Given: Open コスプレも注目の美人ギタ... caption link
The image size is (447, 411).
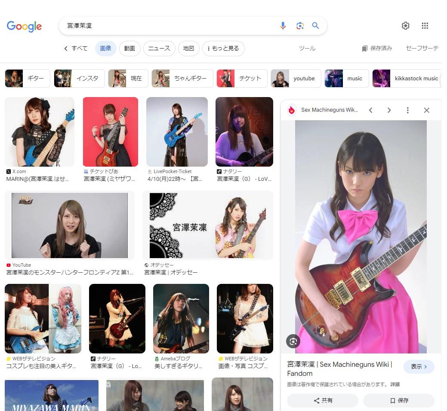Looking at the screenshot, I should (x=41, y=366).
